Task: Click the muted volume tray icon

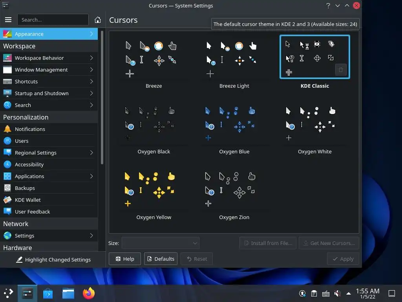Action: pyautogui.click(x=337, y=293)
